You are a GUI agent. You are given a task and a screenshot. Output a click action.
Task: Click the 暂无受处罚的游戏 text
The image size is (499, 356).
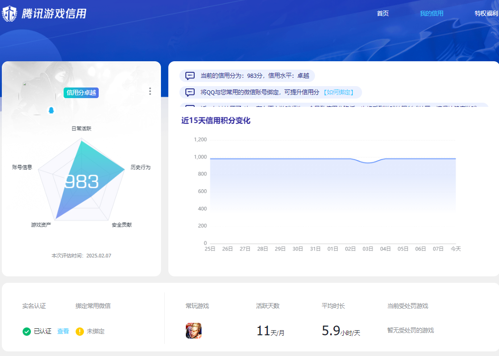(410, 331)
